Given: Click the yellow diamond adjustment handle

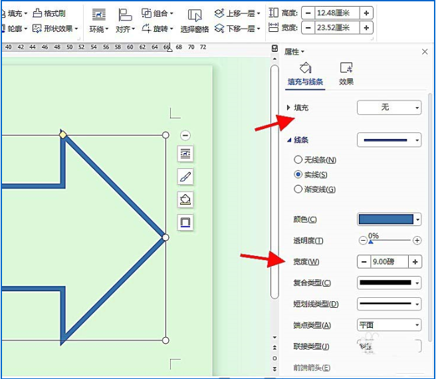Looking at the screenshot, I should (x=63, y=135).
